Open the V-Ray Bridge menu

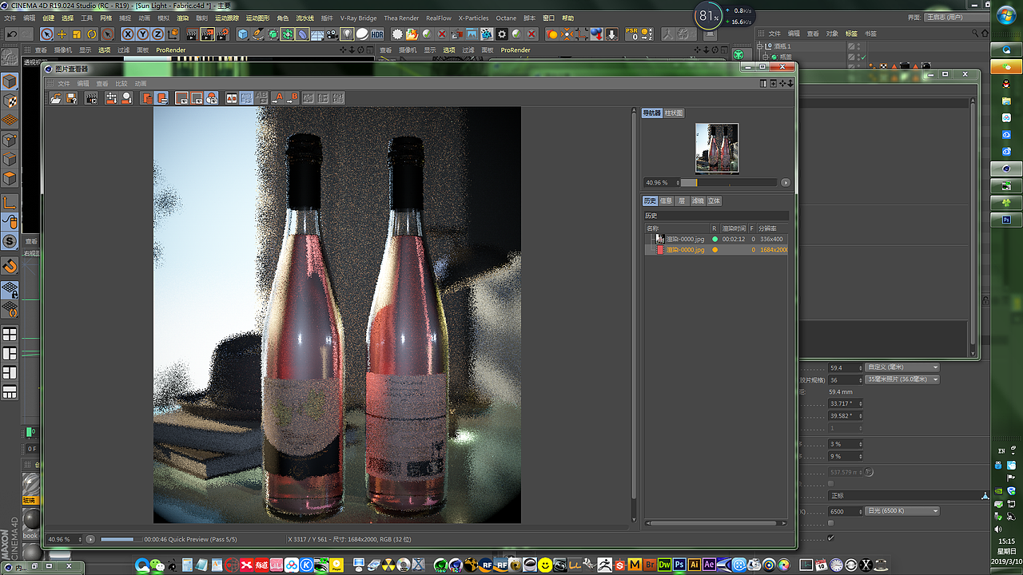pyautogui.click(x=358, y=18)
